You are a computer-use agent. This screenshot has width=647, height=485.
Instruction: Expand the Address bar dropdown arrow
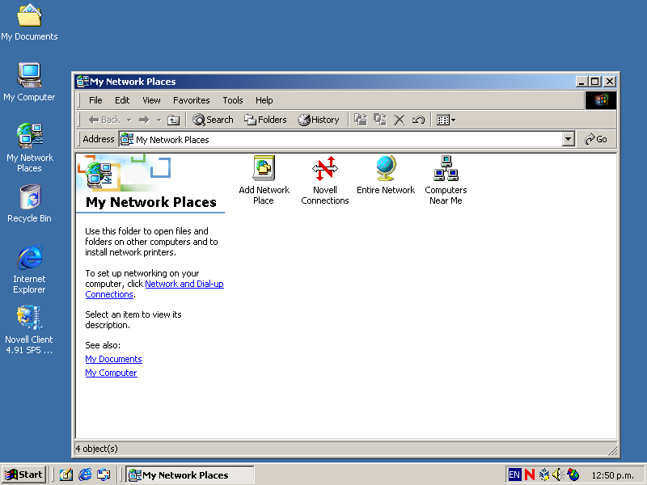pyautogui.click(x=569, y=139)
